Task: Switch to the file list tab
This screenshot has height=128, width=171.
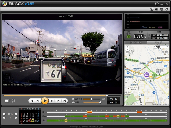Action: click(x=135, y=43)
